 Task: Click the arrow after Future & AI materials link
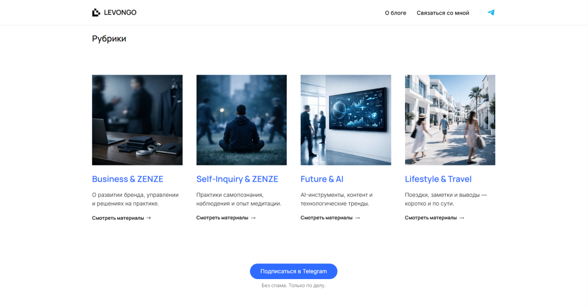(357, 218)
